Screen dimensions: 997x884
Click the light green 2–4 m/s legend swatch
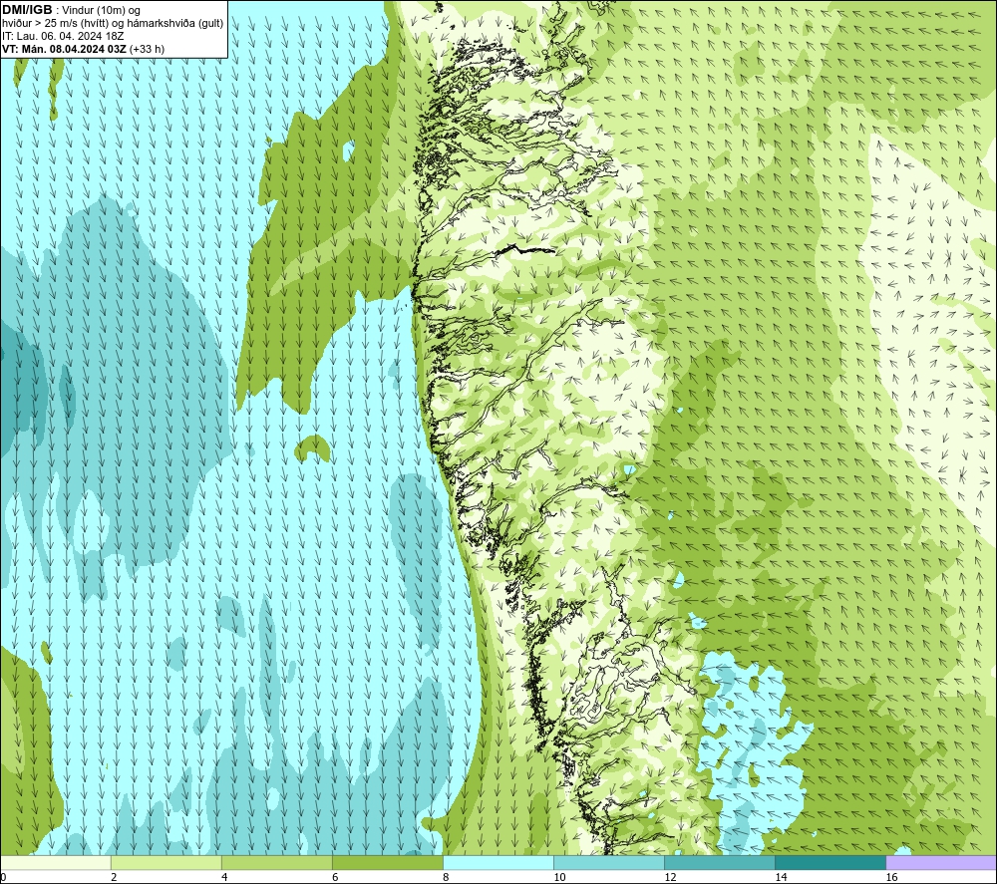(x=166, y=862)
